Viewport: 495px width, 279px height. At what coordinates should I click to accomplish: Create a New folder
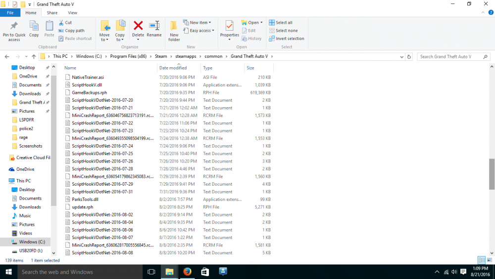click(174, 31)
